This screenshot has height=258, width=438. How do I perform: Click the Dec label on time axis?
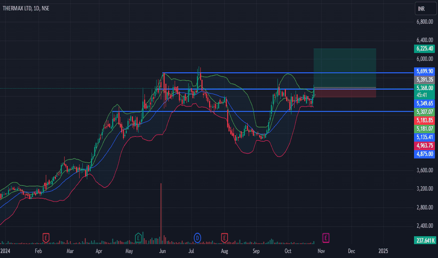pos(352,251)
